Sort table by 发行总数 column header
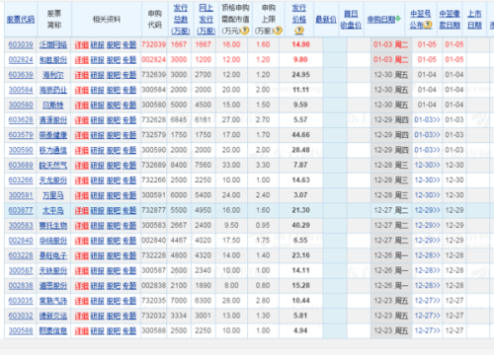The image size is (494, 355). pyautogui.click(x=180, y=20)
